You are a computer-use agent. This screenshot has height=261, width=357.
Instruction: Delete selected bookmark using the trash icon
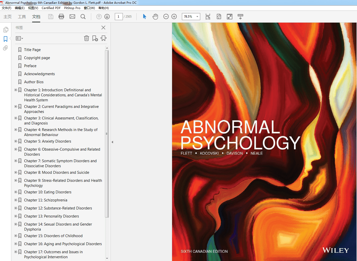point(86,38)
